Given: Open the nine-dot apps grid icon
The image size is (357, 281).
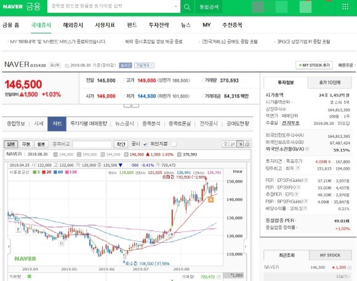Looking at the screenshot, I should point(345,6).
